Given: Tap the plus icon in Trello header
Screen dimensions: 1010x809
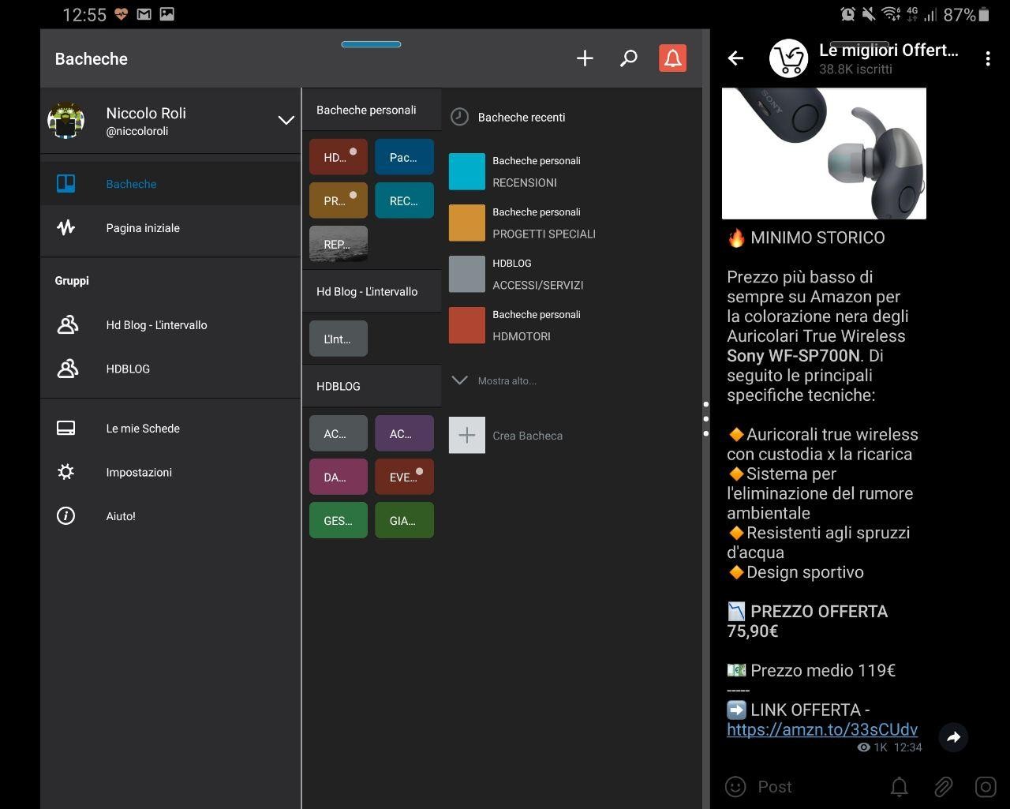Looking at the screenshot, I should (x=585, y=58).
